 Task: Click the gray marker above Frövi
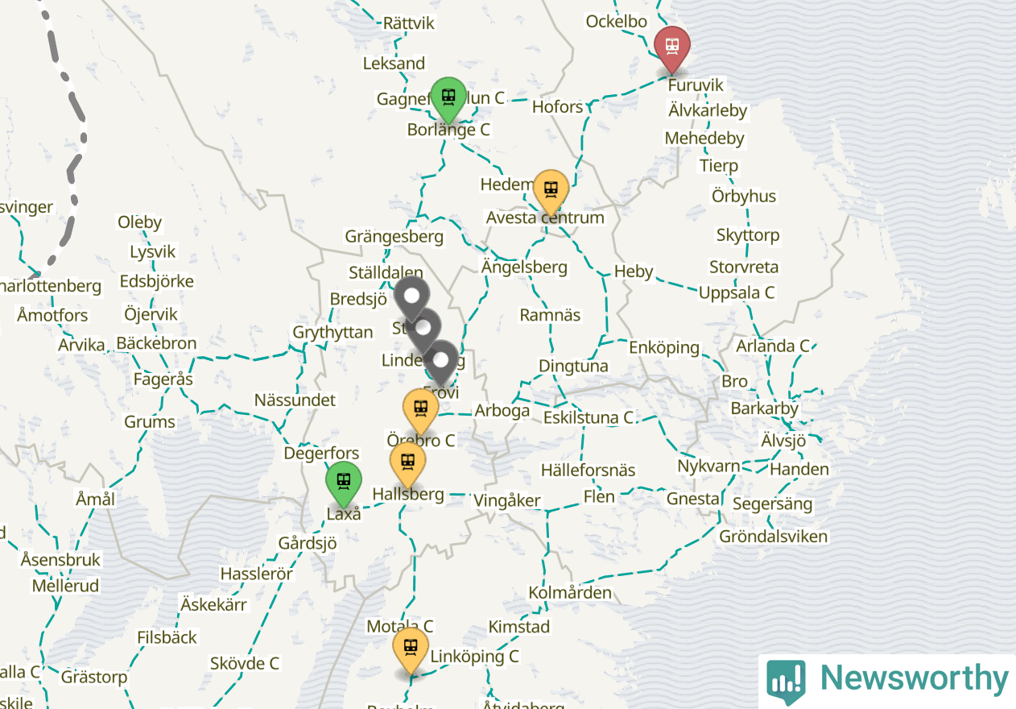coord(440,363)
